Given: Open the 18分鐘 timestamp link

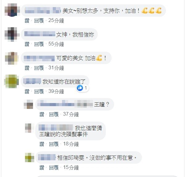Looking at the screenshot, I should point(71,144).
